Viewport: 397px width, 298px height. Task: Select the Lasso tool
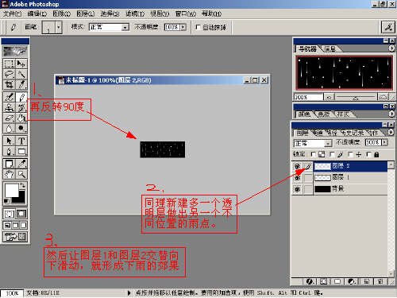click(9, 74)
